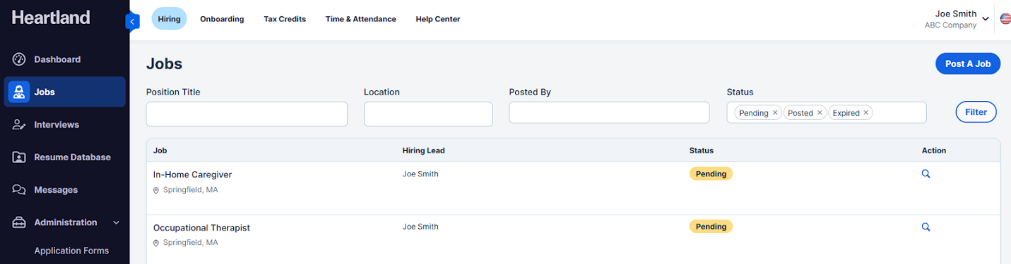
Task: Click Joe Smith in Occupational Therapist row
Action: point(420,227)
